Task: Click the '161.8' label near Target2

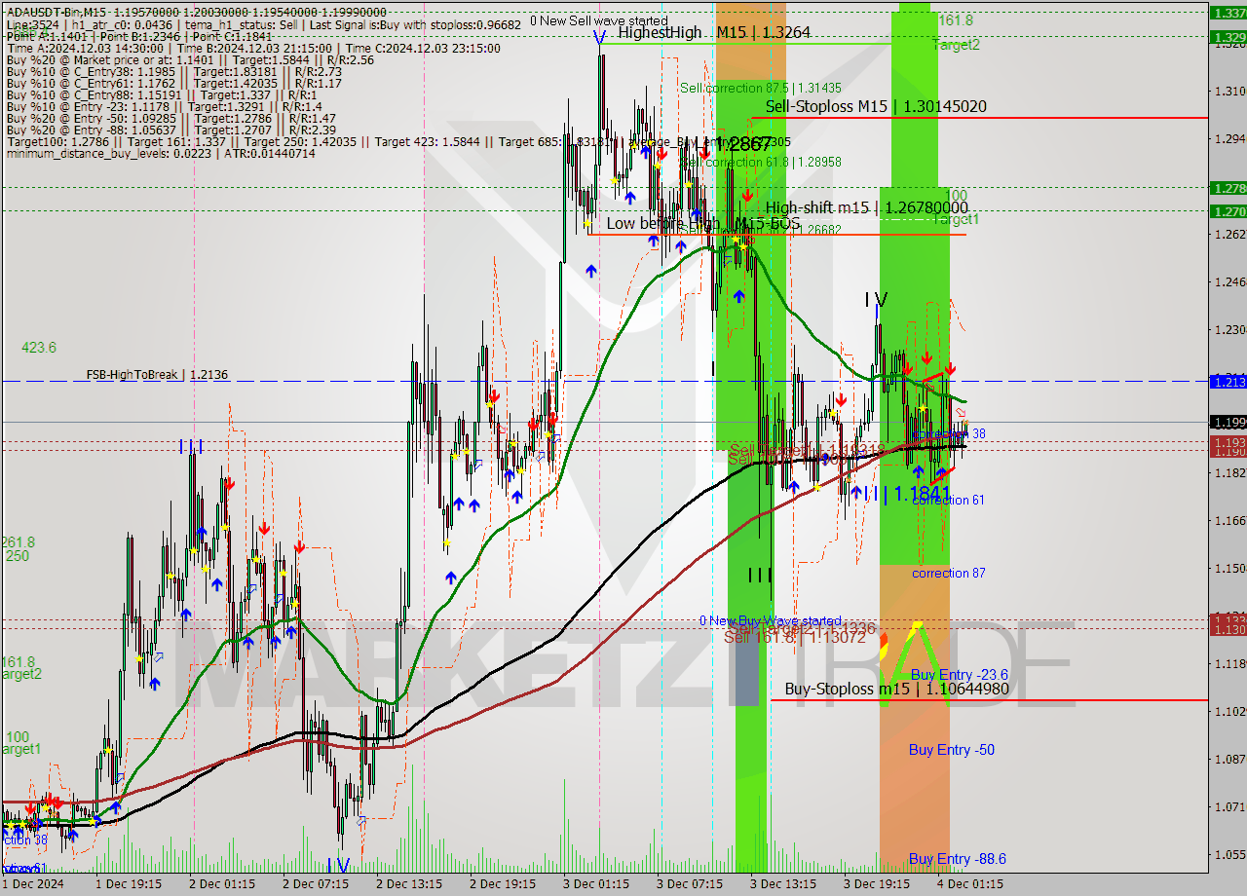Action: (956, 19)
